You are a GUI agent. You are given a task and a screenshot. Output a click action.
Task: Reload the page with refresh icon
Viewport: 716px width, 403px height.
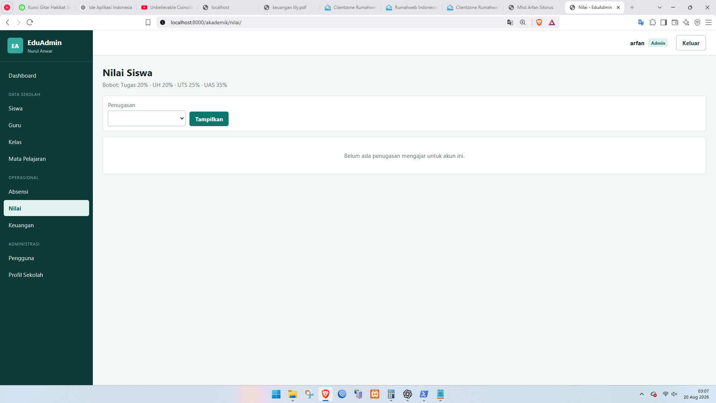pyautogui.click(x=30, y=22)
